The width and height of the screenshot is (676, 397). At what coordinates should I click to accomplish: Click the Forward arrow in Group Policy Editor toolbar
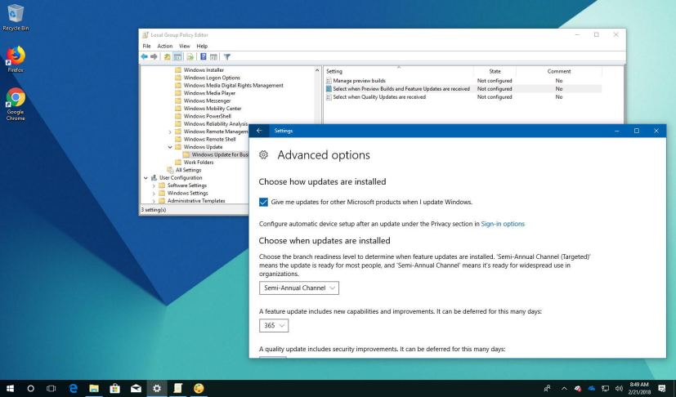click(154, 56)
